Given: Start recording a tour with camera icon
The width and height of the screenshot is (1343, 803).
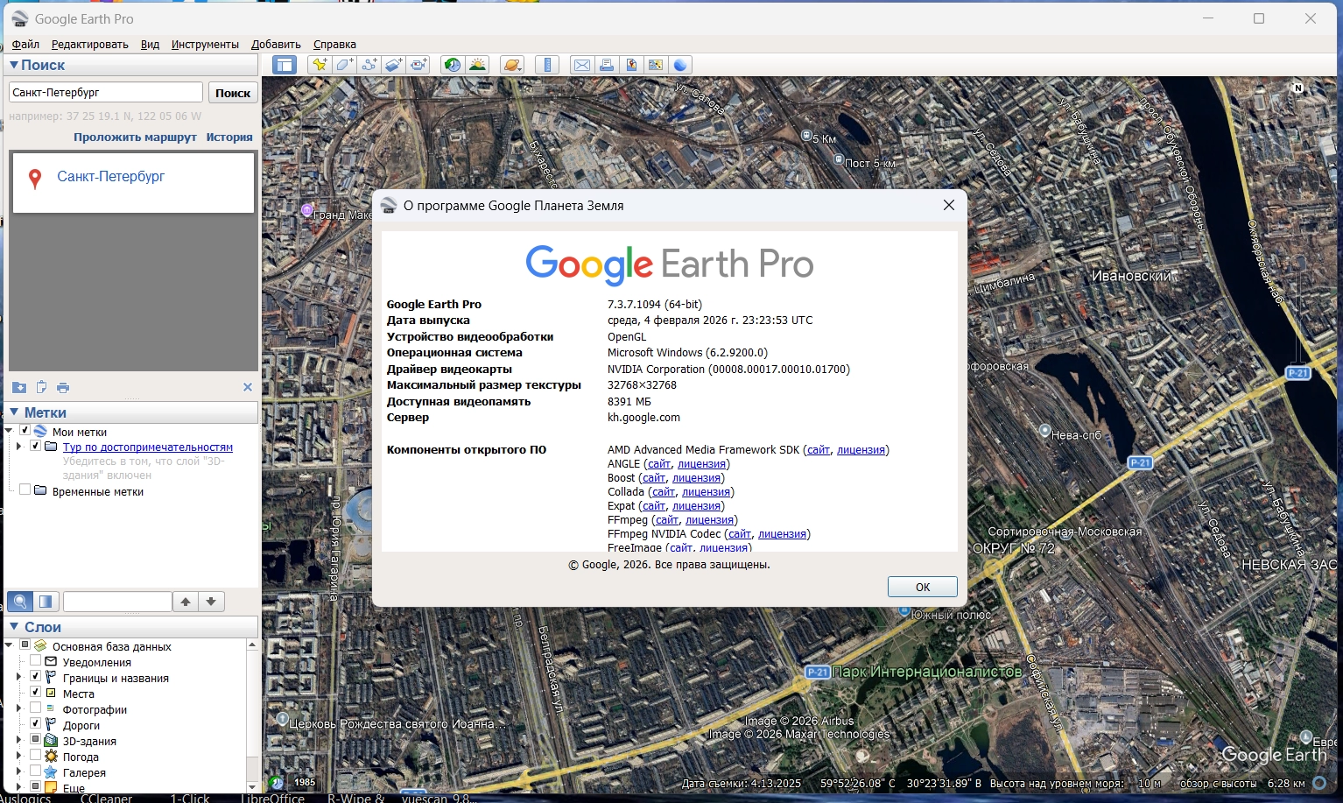Looking at the screenshot, I should click(418, 65).
